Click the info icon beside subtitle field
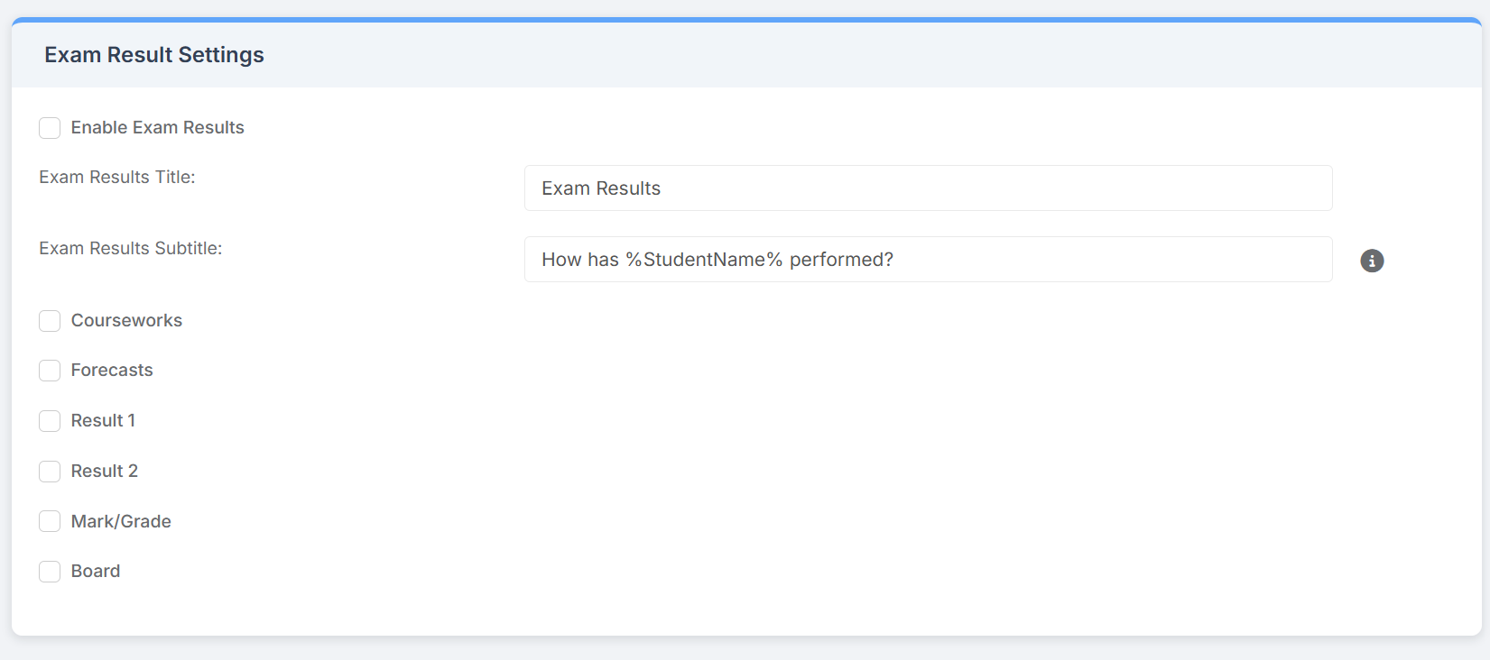 1372,261
